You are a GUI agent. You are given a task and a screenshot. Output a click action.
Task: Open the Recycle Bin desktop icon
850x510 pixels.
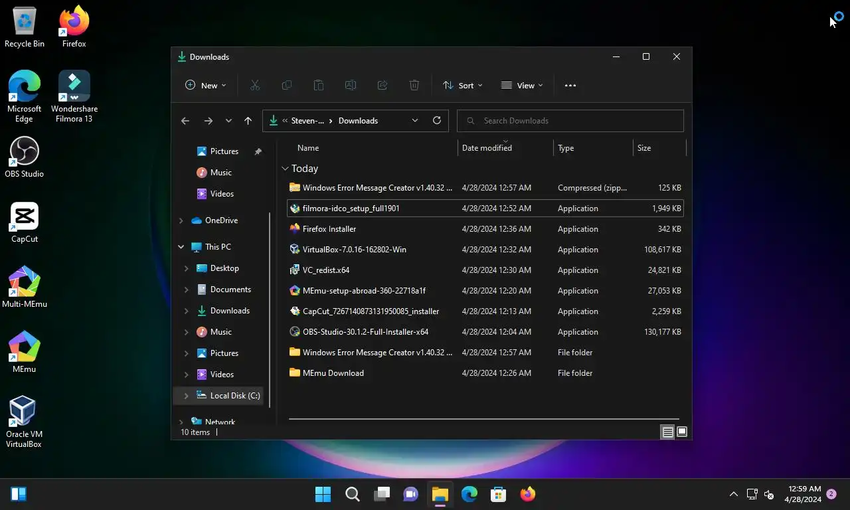pyautogui.click(x=25, y=27)
